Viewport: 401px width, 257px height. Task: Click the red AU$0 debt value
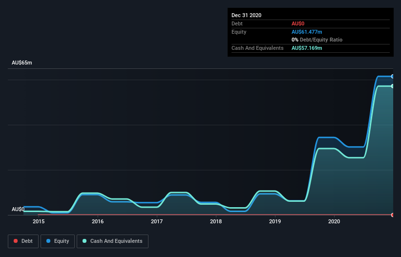(x=298, y=23)
